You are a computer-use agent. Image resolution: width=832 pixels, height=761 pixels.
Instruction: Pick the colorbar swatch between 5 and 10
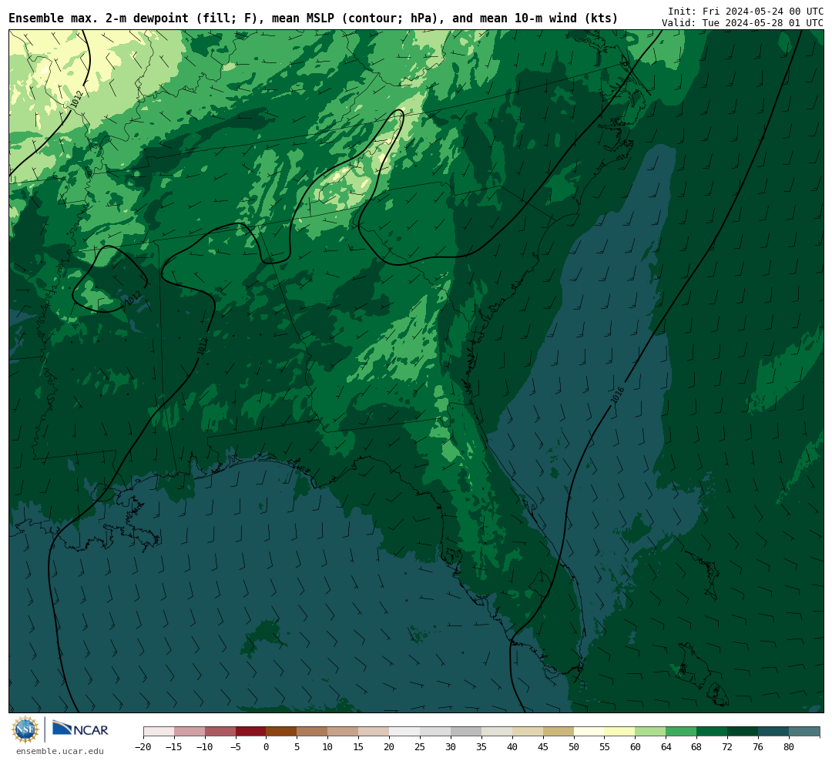point(313,732)
